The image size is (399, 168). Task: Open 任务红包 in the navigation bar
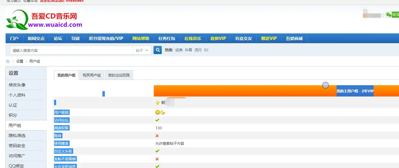167,38
